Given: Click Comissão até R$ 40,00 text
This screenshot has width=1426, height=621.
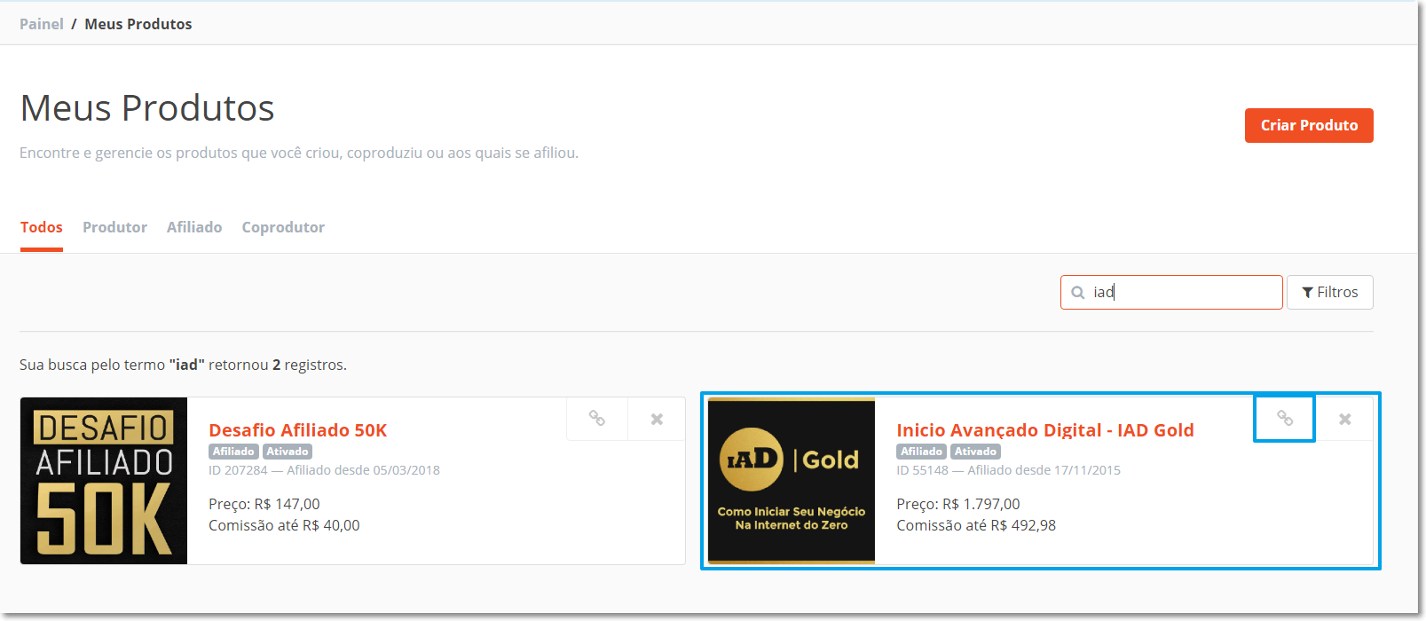Looking at the screenshot, I should click(284, 525).
